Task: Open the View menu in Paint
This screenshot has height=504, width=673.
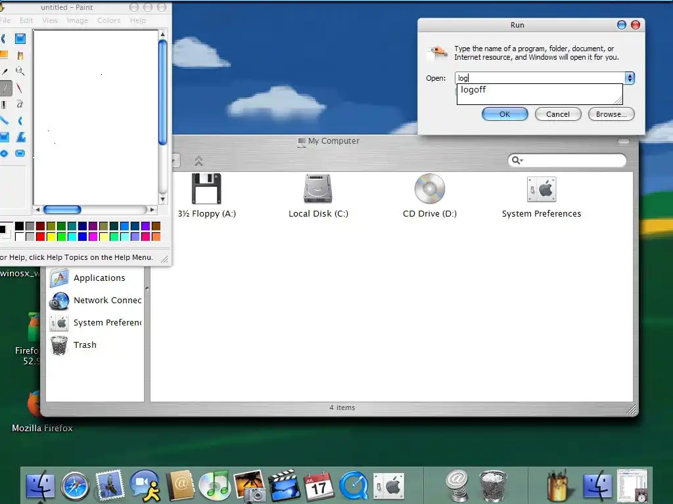Action: click(x=50, y=20)
